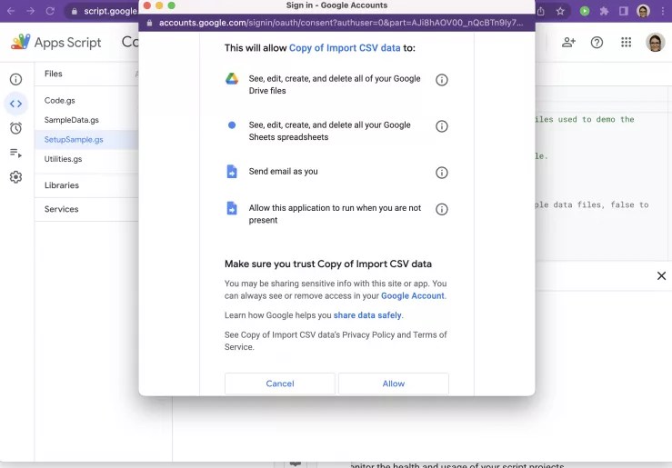The width and height of the screenshot is (672, 468).
Task: Open the Editor code icon in sidebar
Action: tap(15, 104)
